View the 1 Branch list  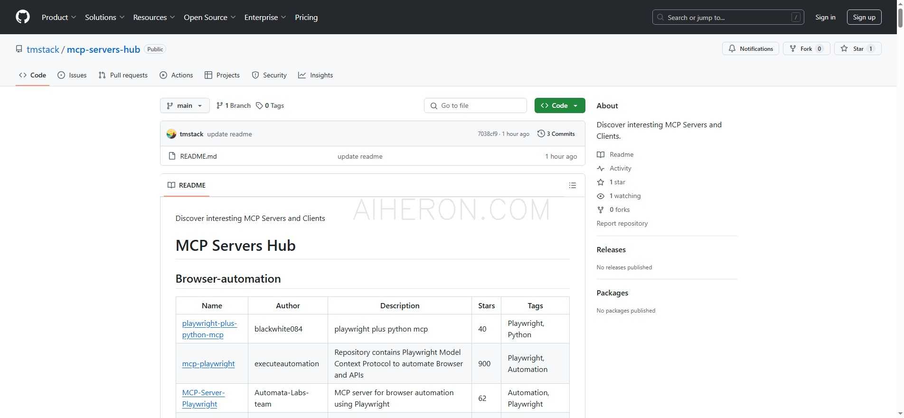[233, 105]
